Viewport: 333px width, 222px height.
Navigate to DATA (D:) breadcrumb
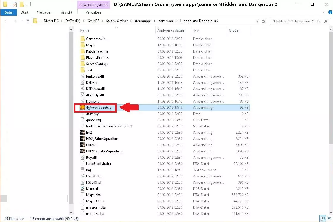(x=73, y=21)
